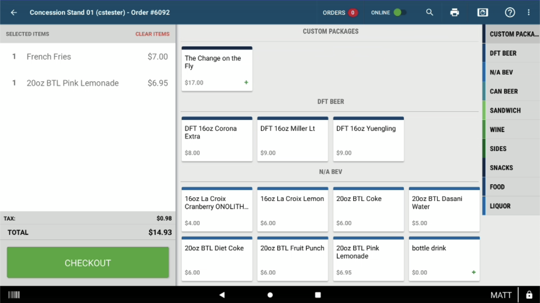Select 20oz BTL Pink Lemonade order line
The width and height of the screenshot is (540, 303).
pos(88,83)
